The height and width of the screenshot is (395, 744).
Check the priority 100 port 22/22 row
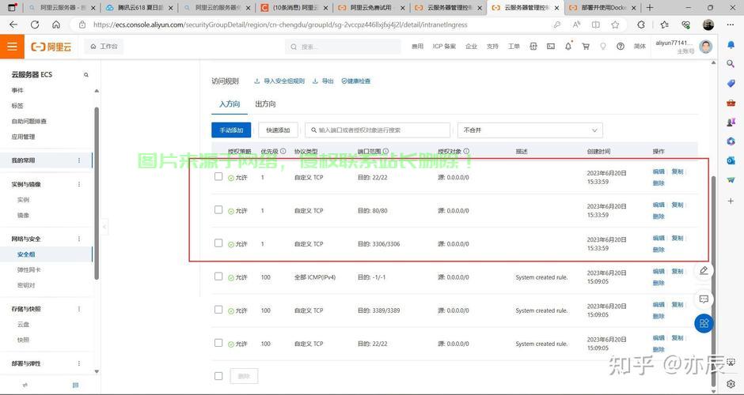218,342
